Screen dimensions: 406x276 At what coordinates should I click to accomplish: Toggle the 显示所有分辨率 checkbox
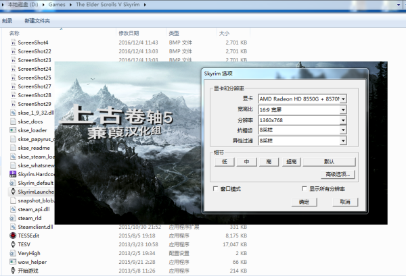coord(304,189)
